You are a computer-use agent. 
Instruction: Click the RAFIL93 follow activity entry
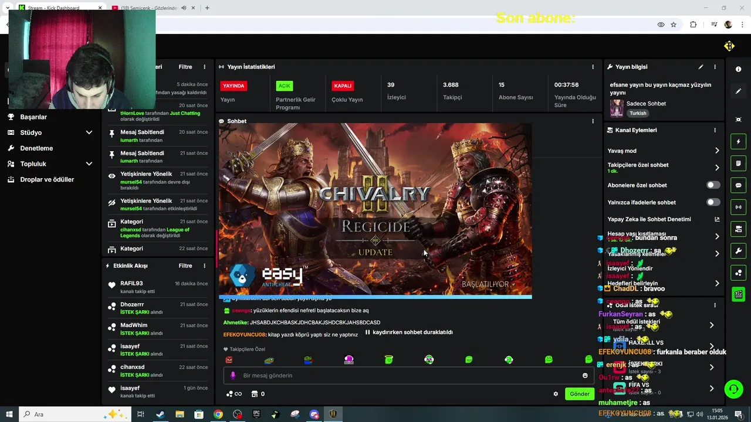click(x=157, y=287)
